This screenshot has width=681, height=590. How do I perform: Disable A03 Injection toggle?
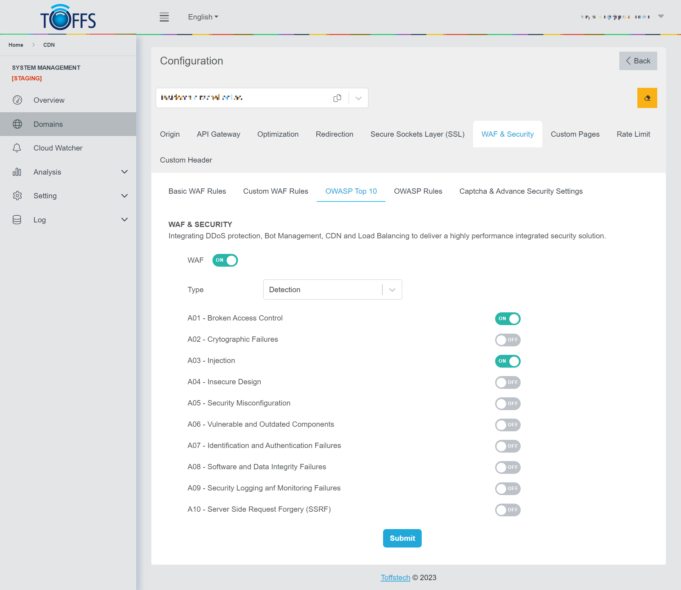click(508, 361)
